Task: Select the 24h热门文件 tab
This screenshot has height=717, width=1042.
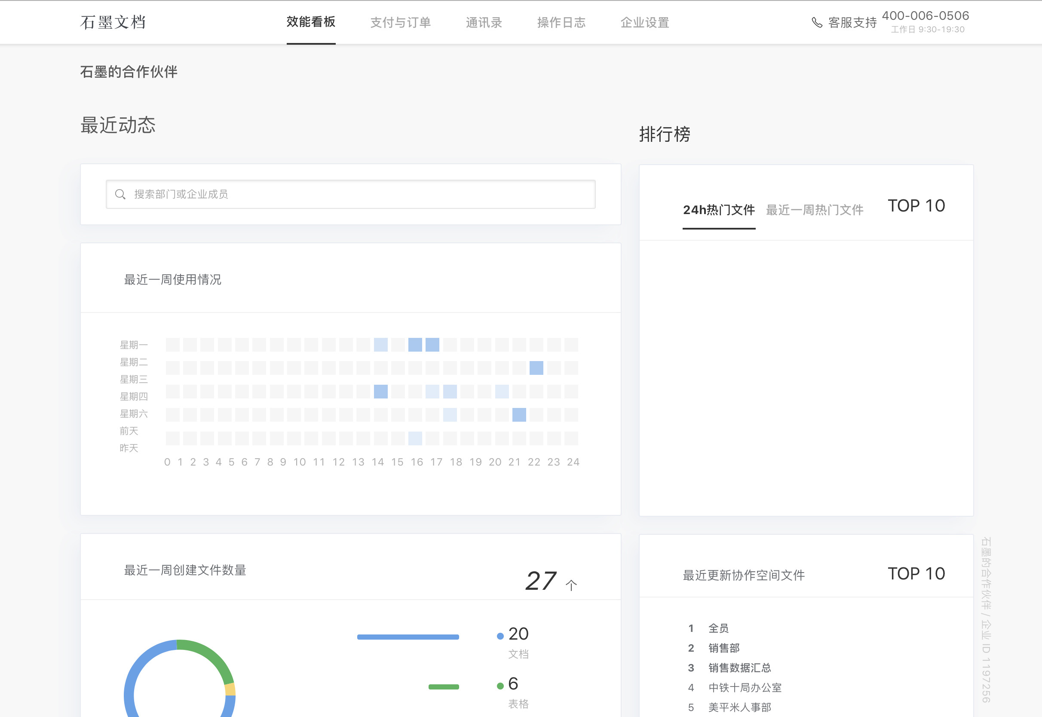Action: click(x=719, y=210)
